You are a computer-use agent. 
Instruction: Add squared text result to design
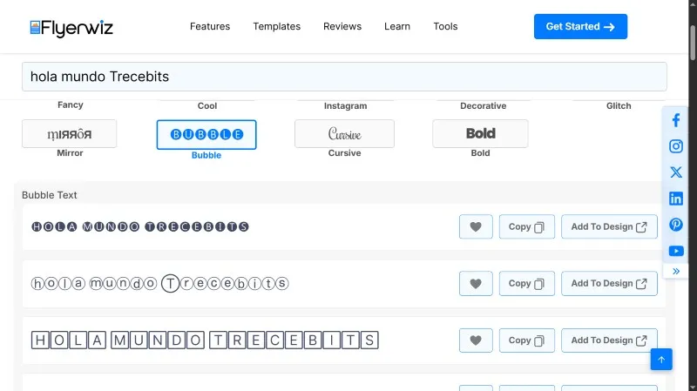point(608,340)
